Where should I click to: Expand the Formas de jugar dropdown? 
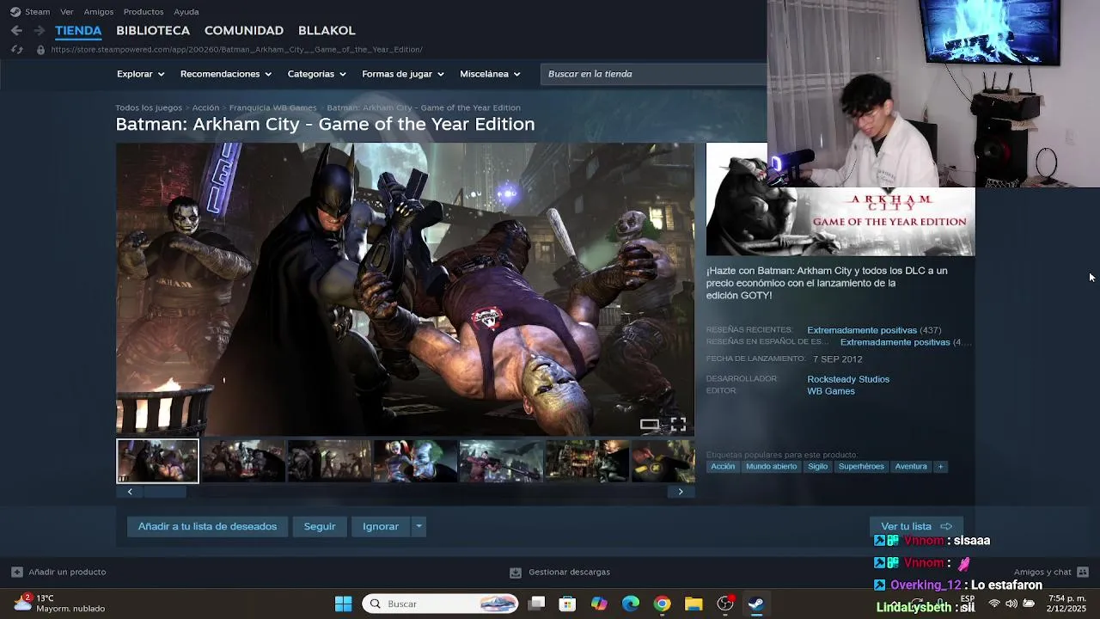[x=403, y=74]
